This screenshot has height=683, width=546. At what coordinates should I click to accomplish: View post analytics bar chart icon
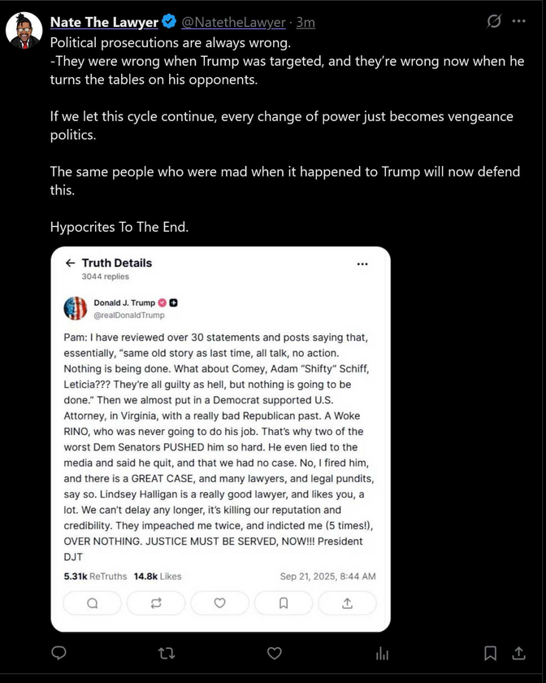[382, 653]
